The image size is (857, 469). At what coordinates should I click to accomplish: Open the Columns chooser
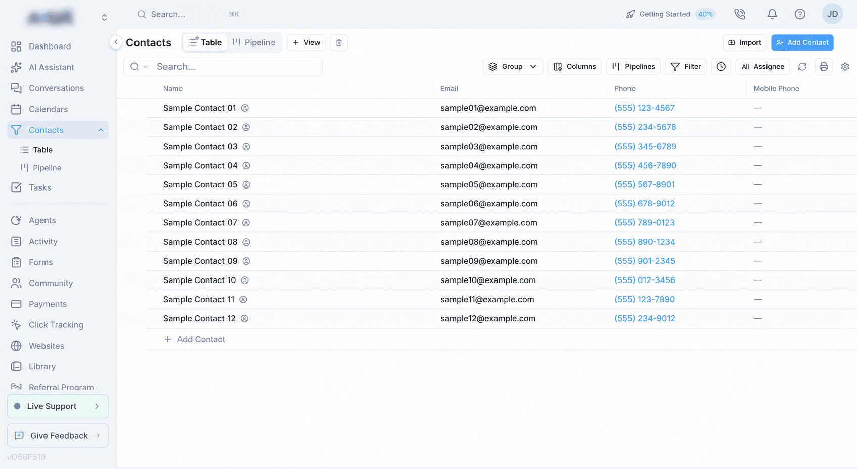(574, 67)
